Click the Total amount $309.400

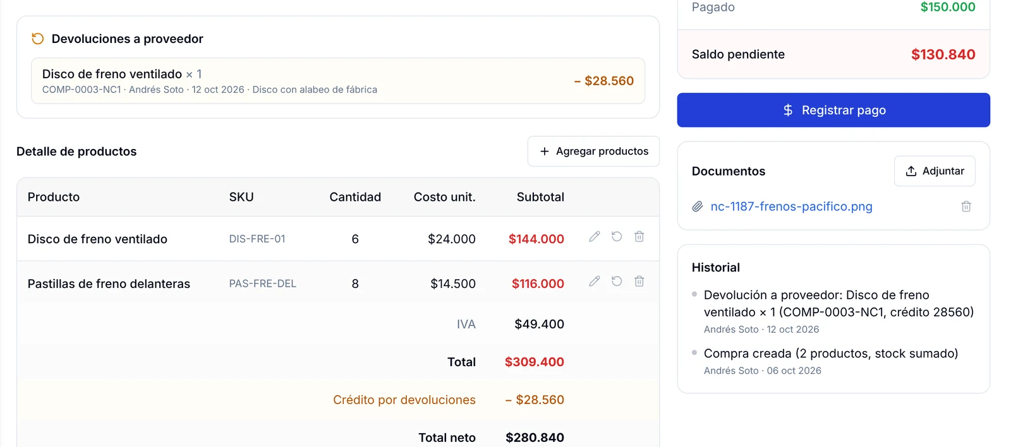coord(535,362)
